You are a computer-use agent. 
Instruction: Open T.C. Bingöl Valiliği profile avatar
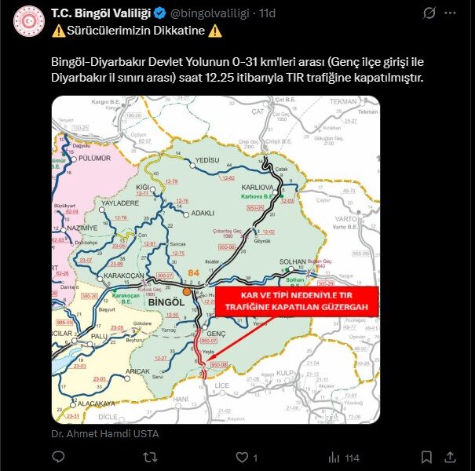pos(29,21)
